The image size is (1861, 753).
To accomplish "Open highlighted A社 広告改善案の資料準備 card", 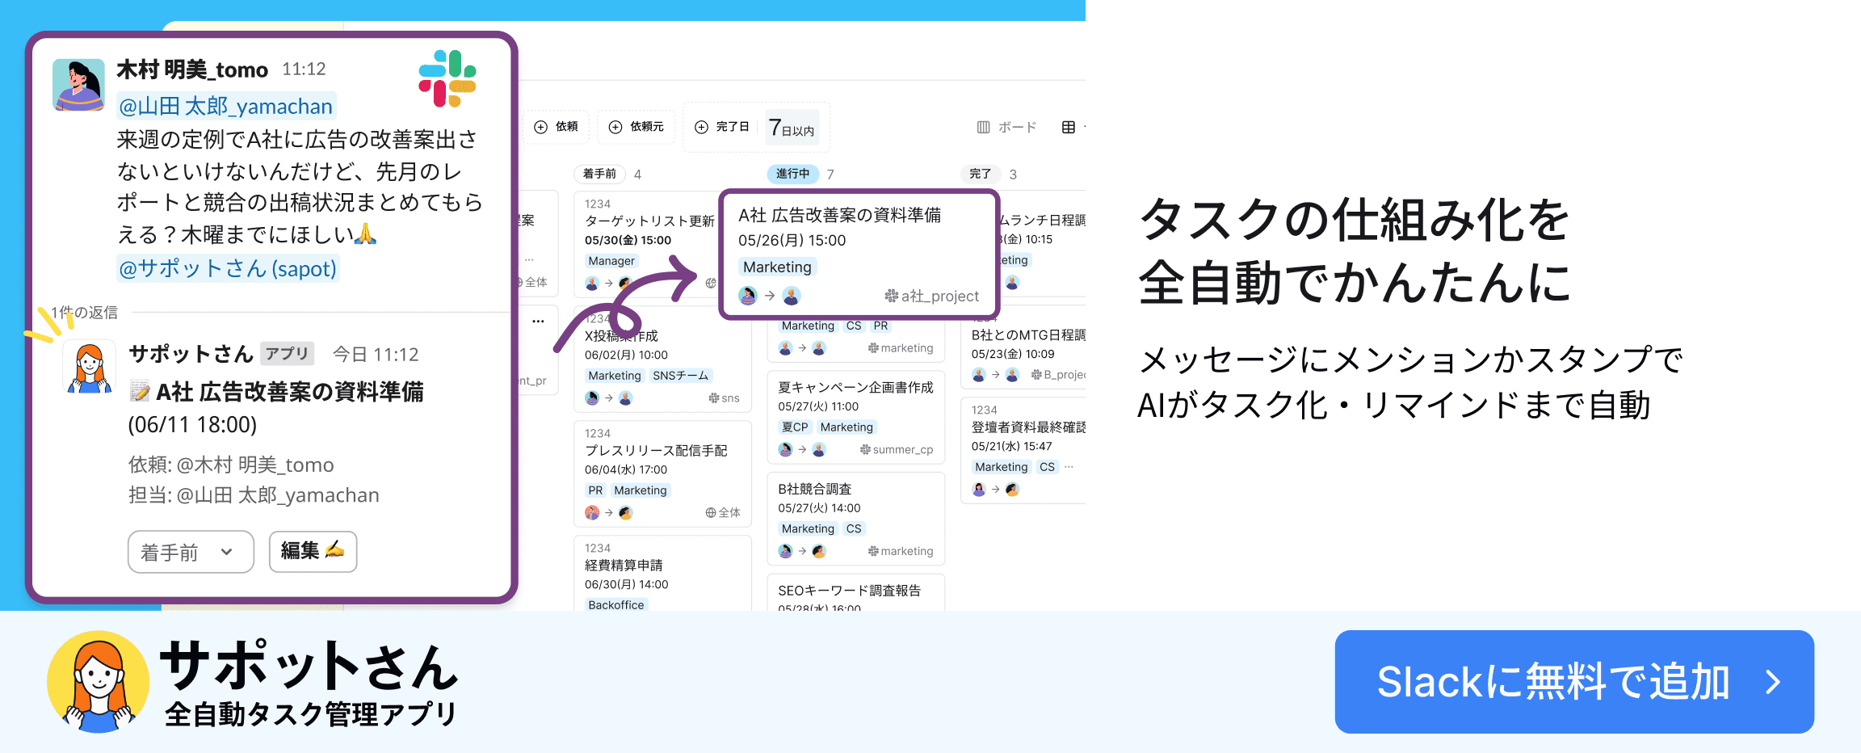I will click(x=859, y=255).
